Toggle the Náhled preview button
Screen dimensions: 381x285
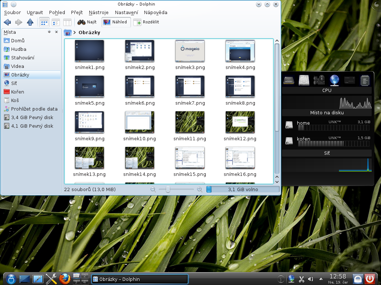(x=116, y=22)
